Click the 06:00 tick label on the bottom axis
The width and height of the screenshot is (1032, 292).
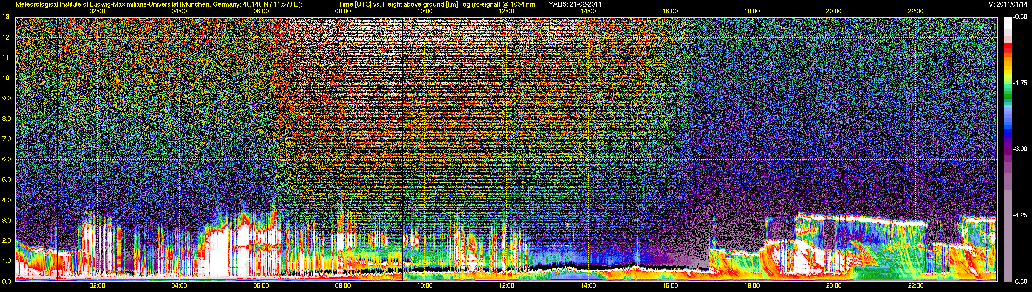coord(261,285)
